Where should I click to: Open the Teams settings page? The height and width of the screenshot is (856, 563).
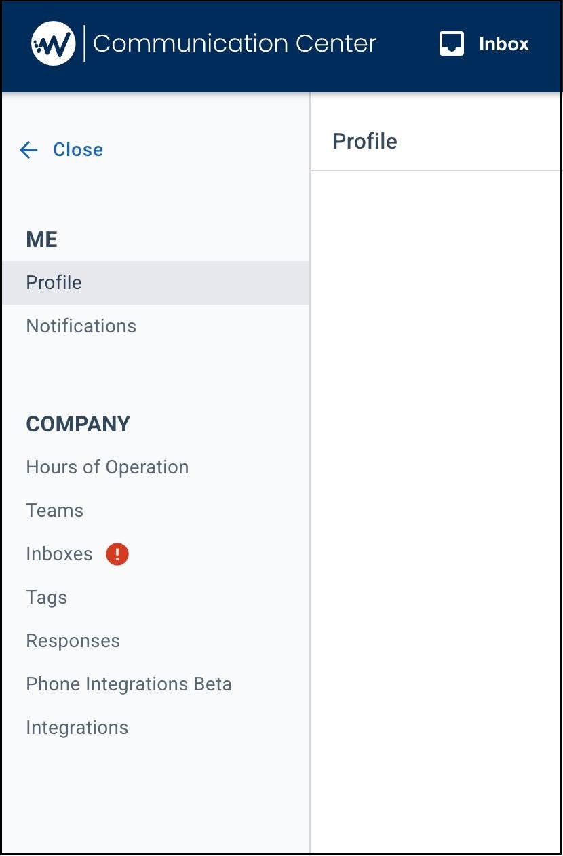(54, 510)
